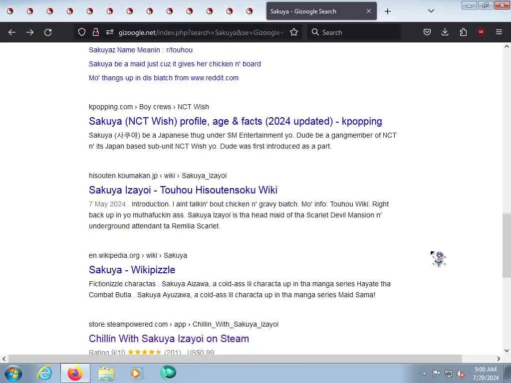The width and height of the screenshot is (511, 383).
Task: Click the '7 May 2024' date text
Action: coord(107,204)
